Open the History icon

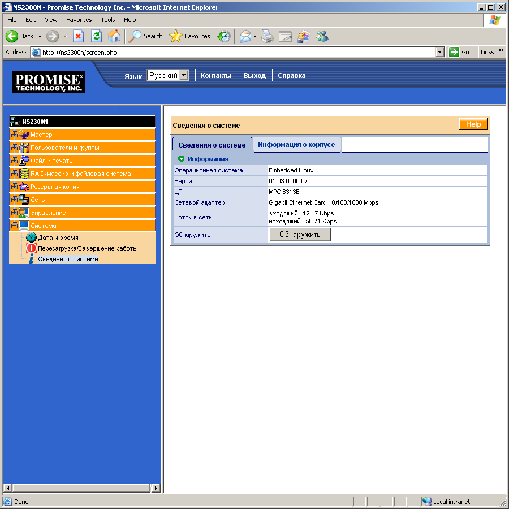coord(224,36)
